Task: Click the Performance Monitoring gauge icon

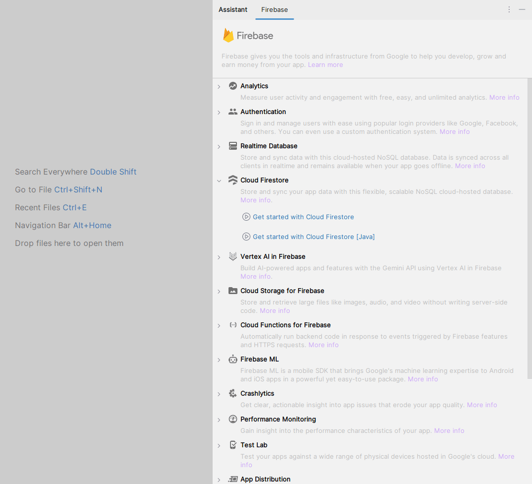Action: [x=233, y=419]
